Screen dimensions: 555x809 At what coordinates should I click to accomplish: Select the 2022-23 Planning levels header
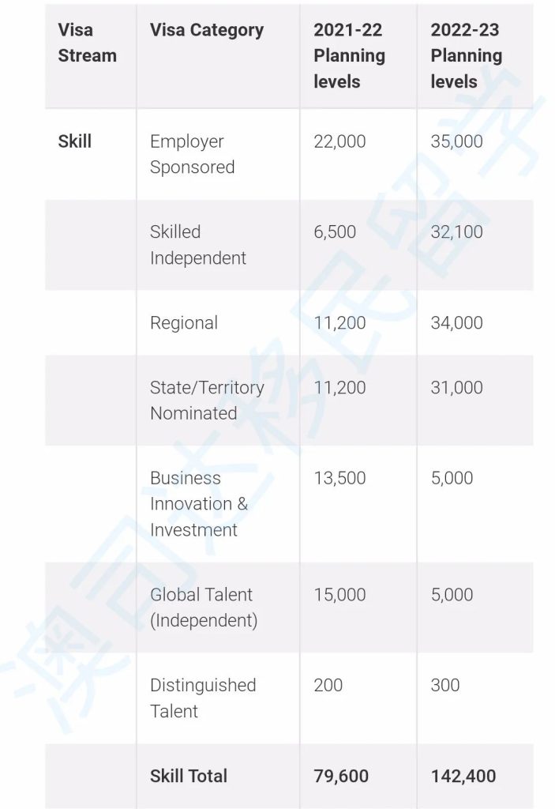[x=466, y=55]
